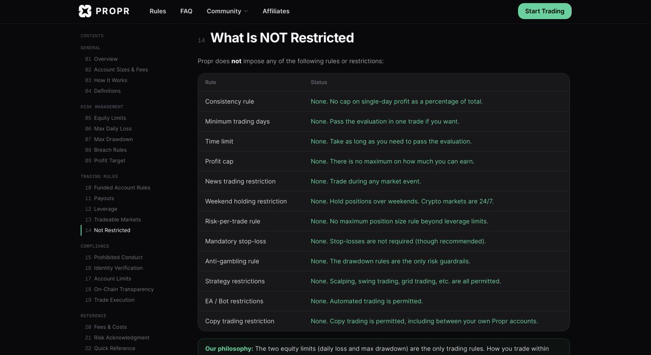
Task: Open 17 Account Limits section
Action: click(108, 278)
